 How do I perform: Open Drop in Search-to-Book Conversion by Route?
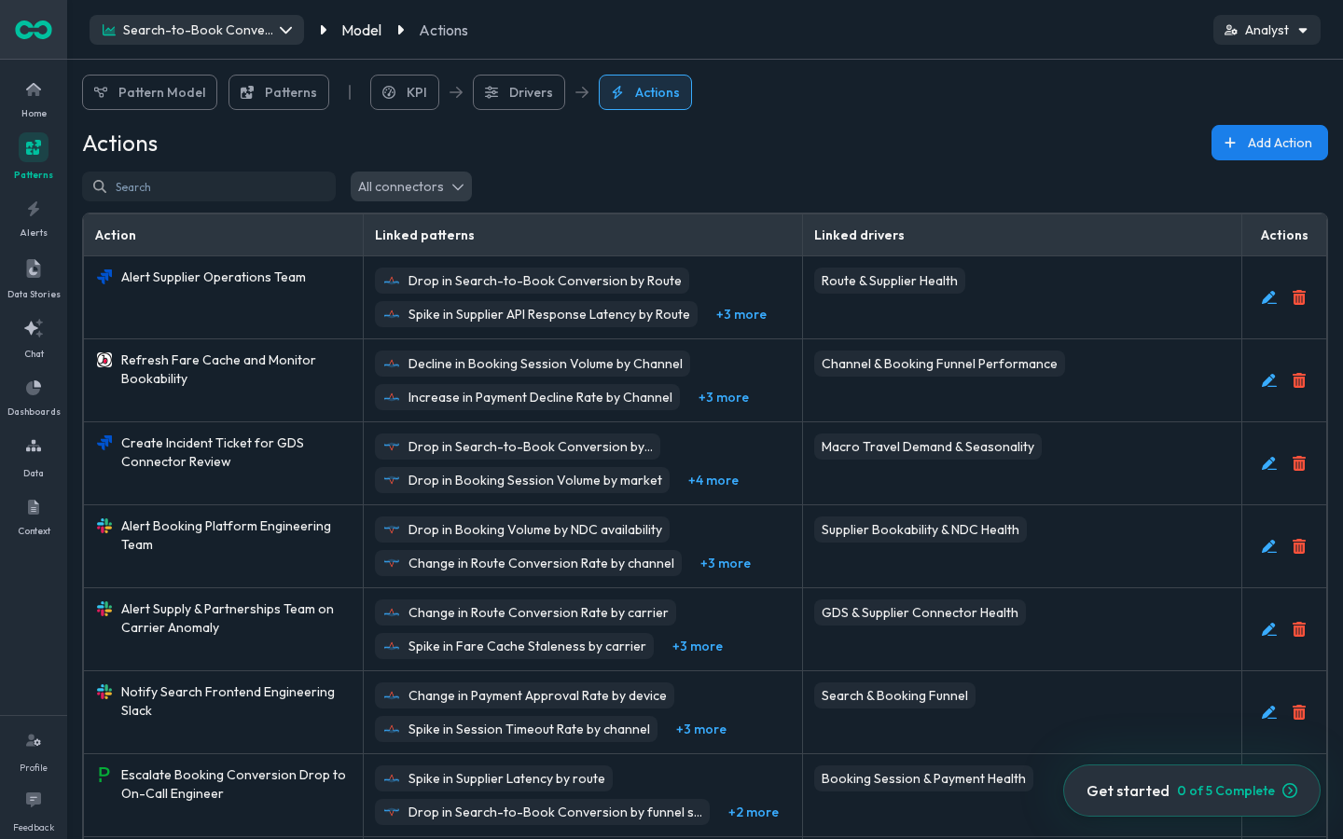click(532, 281)
